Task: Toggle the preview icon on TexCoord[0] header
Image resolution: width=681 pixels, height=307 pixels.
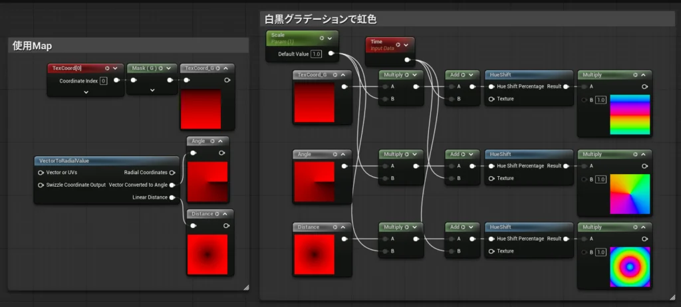Action: [107, 68]
